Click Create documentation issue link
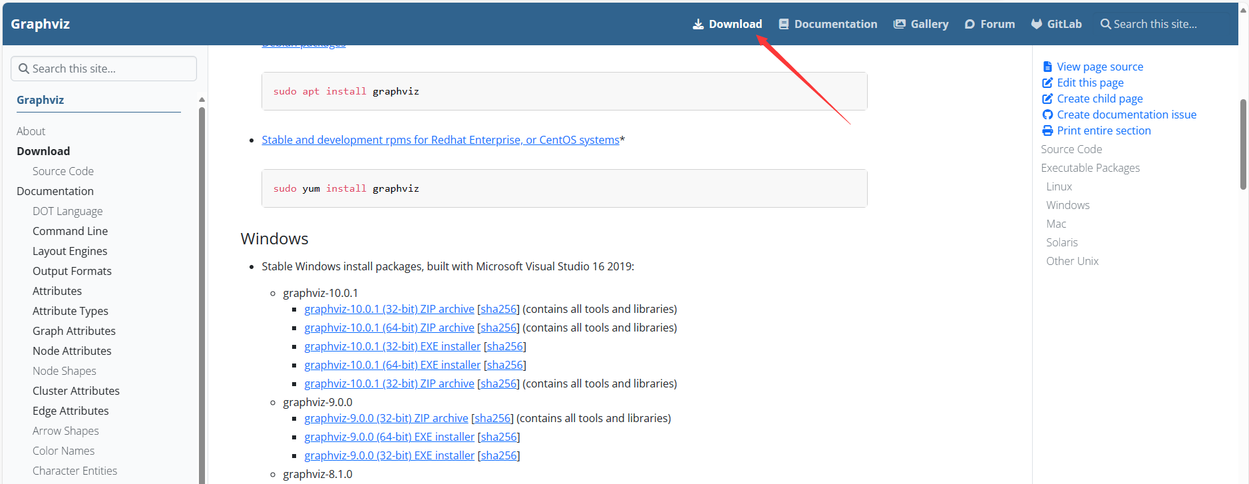 coord(1127,115)
